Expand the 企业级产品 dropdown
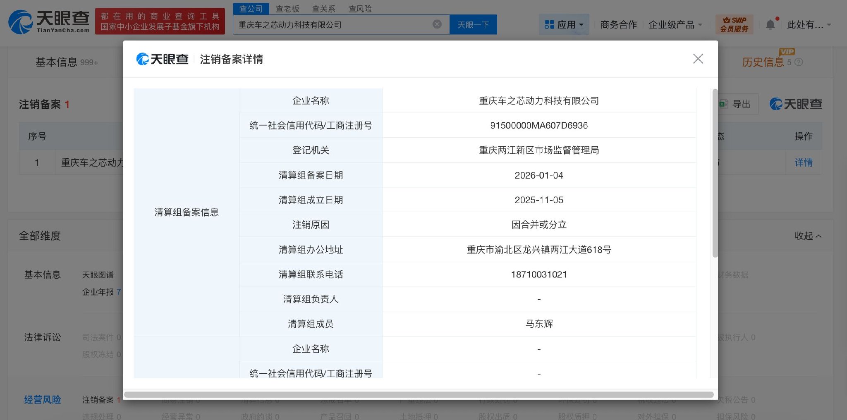 click(x=675, y=25)
